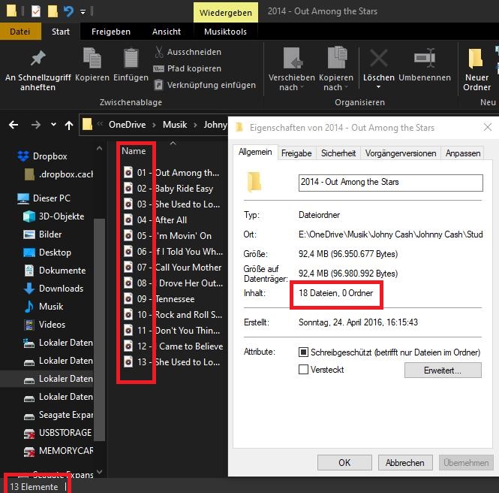Image resolution: width=499 pixels, height=493 pixels.
Task: Open quick access toolbar customize dropdown
Action: point(83,12)
